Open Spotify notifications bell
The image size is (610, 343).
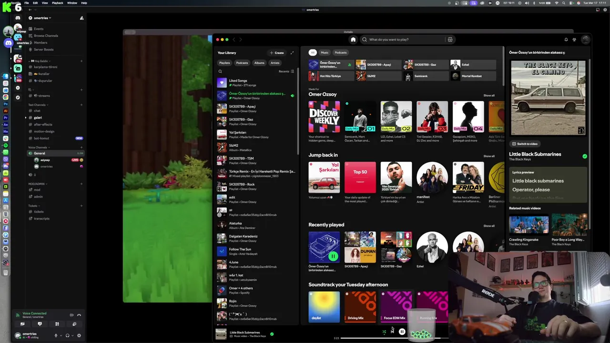(x=566, y=40)
